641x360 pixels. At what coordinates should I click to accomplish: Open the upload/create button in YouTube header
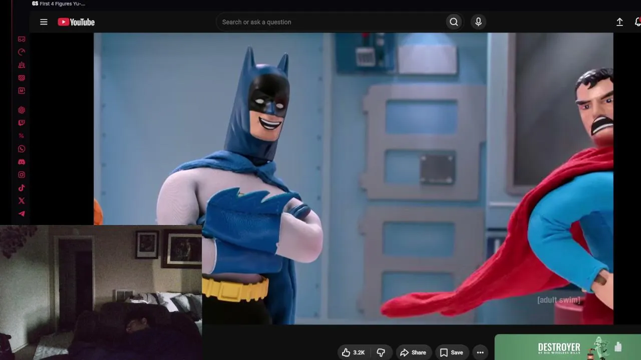(x=619, y=22)
